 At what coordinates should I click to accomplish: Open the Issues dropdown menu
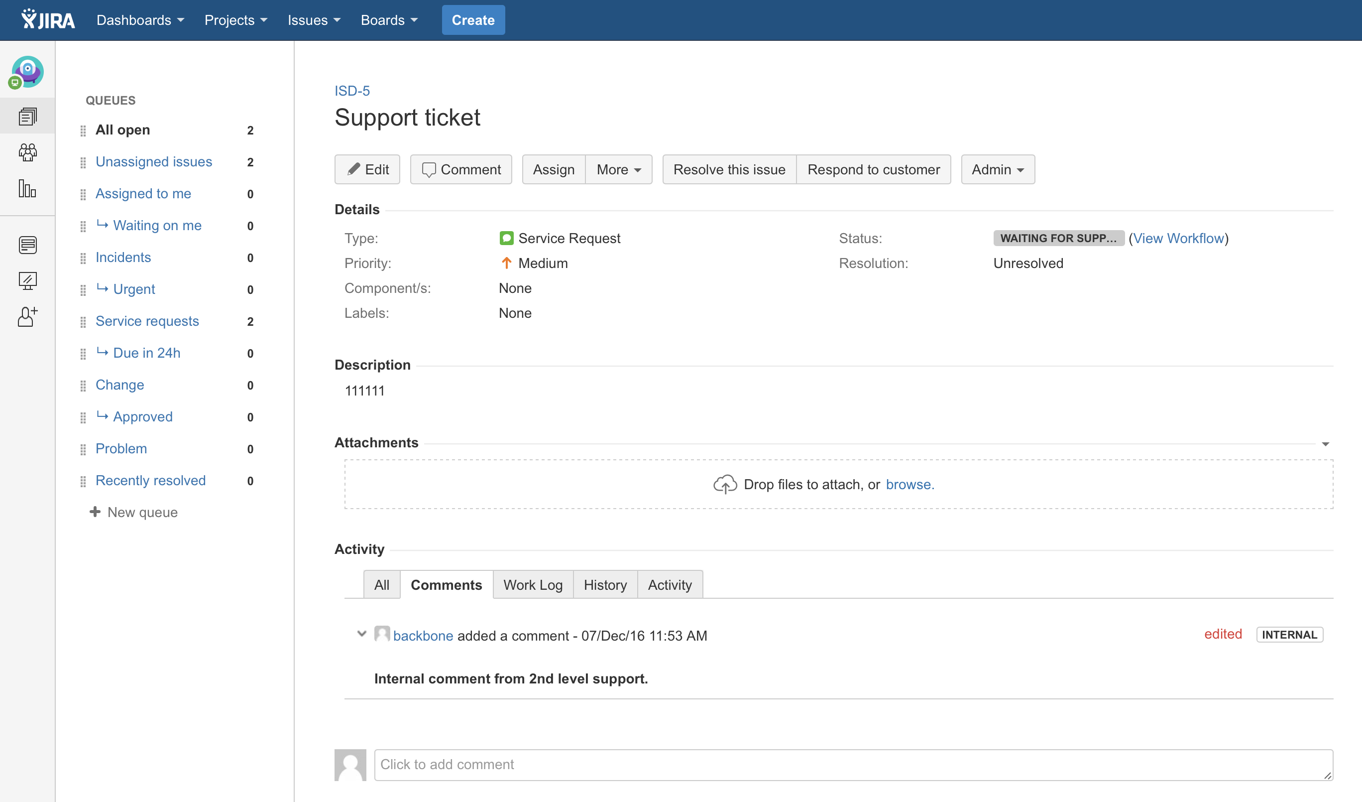314,20
